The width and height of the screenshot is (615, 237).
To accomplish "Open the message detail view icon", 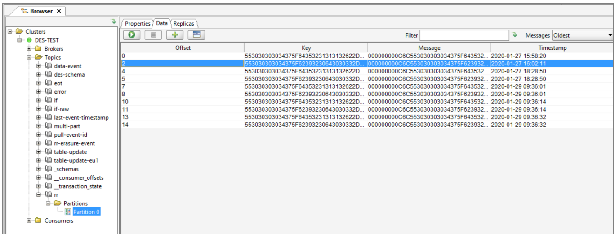I will [x=196, y=35].
